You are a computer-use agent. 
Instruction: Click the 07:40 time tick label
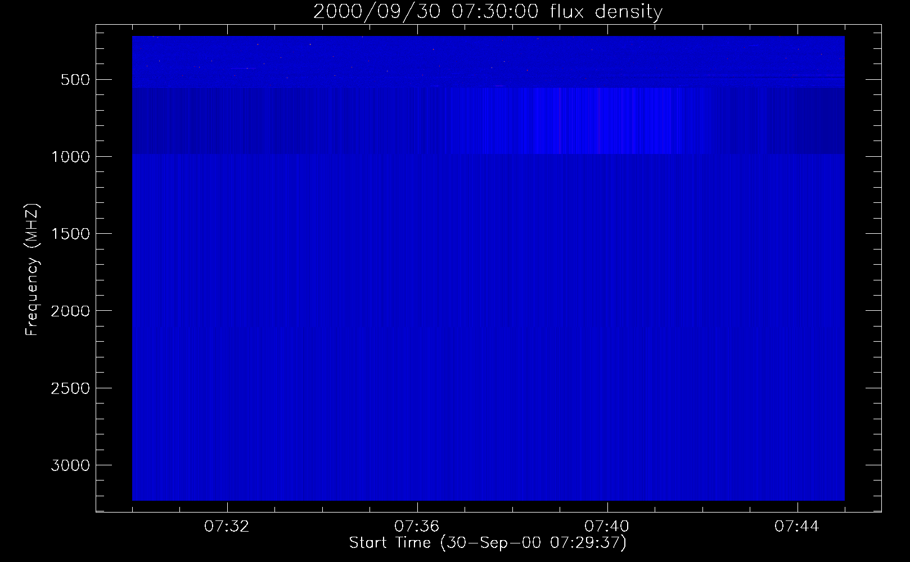[607, 527]
